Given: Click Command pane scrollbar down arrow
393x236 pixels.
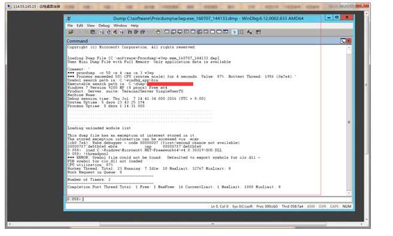Looking at the screenshot, I should pyautogui.click(x=349, y=193).
